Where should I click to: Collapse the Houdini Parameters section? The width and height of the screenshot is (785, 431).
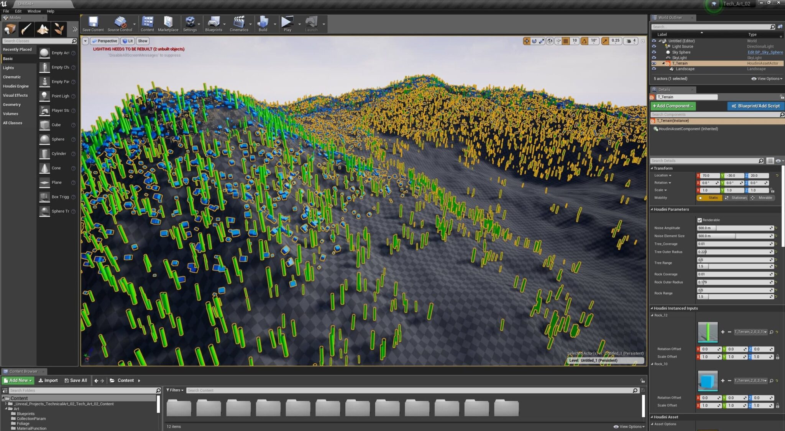pyautogui.click(x=652, y=209)
